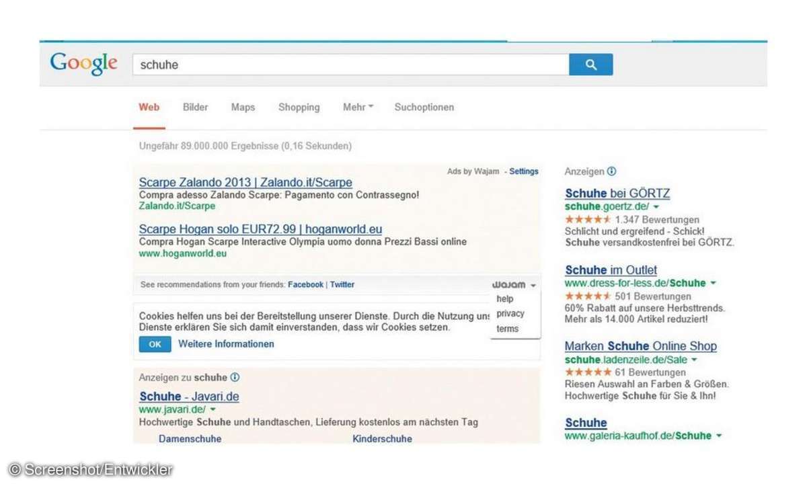Click the Google logo

tap(84, 63)
